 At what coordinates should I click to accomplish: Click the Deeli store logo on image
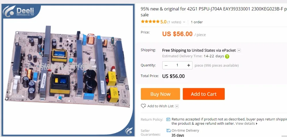click(x=19, y=11)
